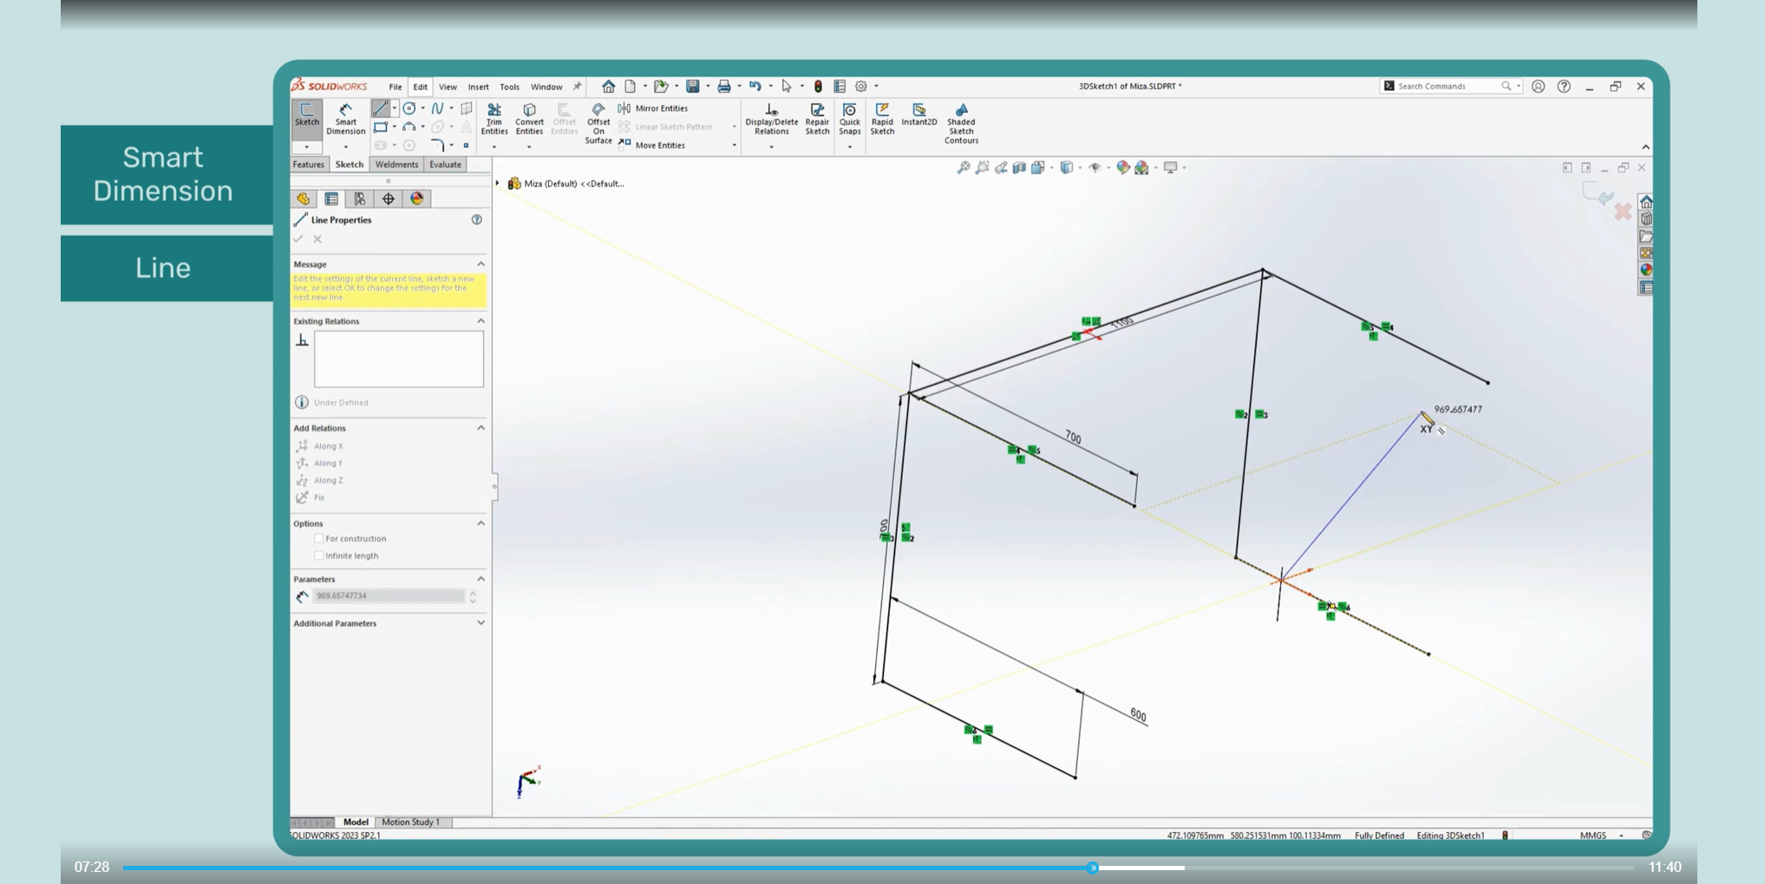Check the For construction checkbox
The image size is (1765, 884).
click(x=319, y=538)
